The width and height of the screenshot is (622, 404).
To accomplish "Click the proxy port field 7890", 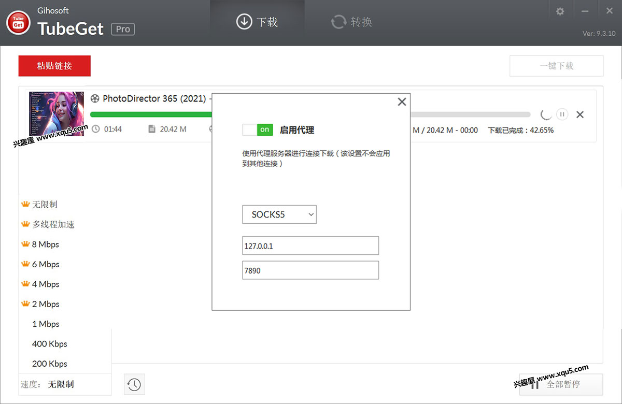I will click(310, 270).
